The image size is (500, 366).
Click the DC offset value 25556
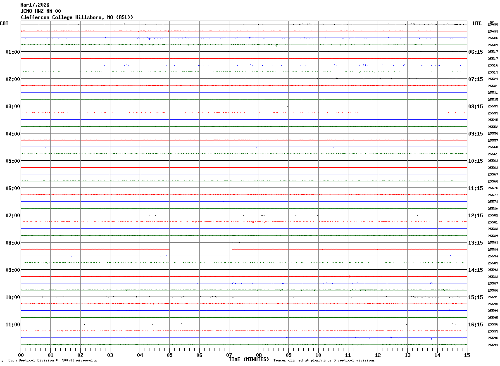point(493,133)
